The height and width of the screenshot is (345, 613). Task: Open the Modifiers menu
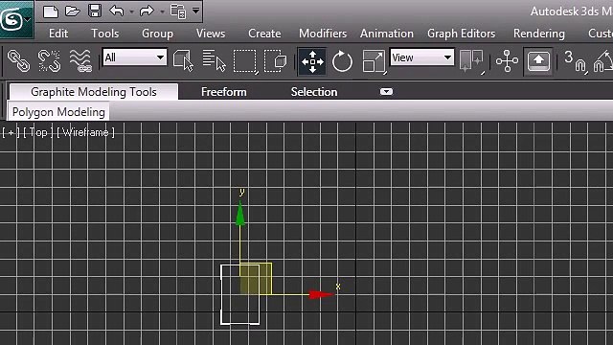coord(323,34)
